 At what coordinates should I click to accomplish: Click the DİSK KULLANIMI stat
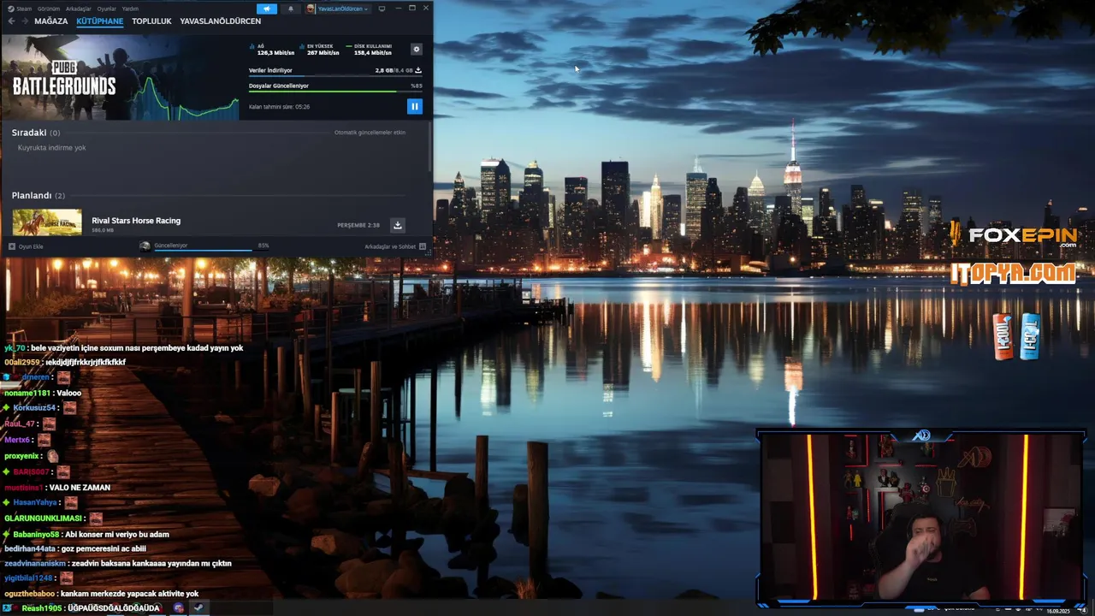(x=370, y=50)
